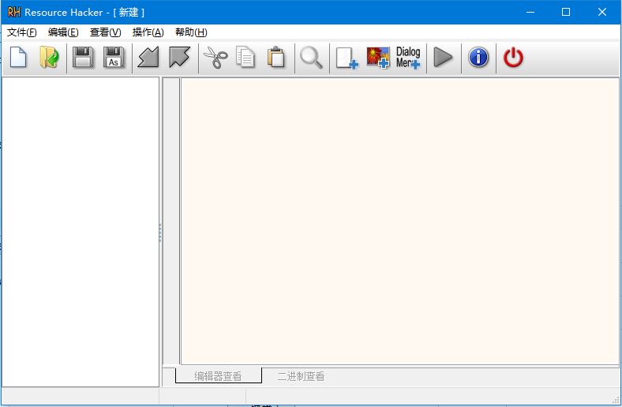
Task: Click the empty resource tree panel
Action: pos(81,232)
